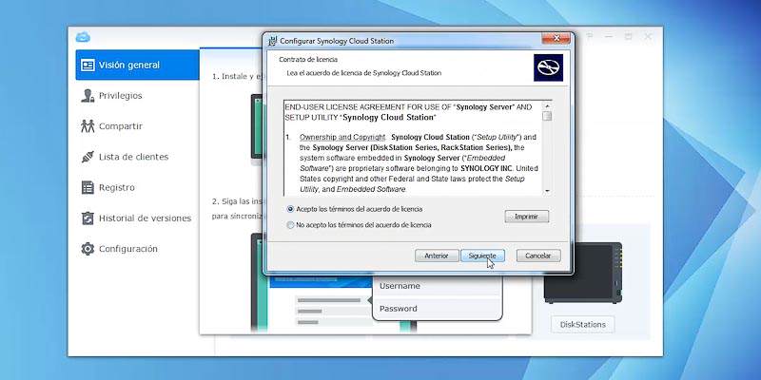Click Siguiente to continue setup
761x380 pixels.
(482, 256)
